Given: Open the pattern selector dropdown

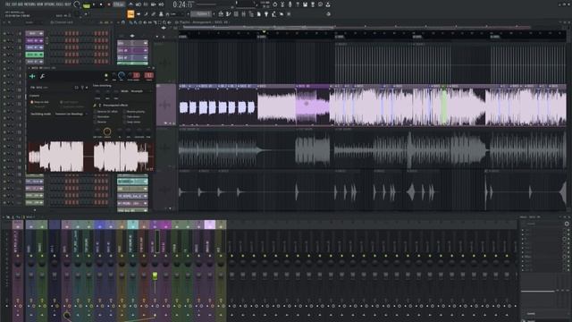Looking at the screenshot, I should [x=202, y=14].
